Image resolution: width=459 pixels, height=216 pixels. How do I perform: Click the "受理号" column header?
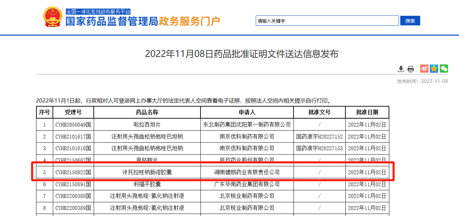[x=73, y=112]
